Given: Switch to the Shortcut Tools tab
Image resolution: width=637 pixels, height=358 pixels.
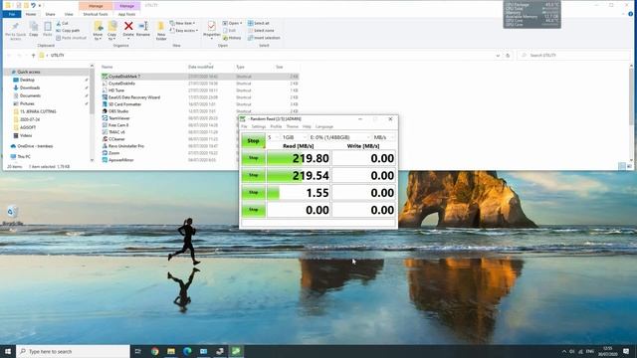Looking at the screenshot, I should (96, 14).
